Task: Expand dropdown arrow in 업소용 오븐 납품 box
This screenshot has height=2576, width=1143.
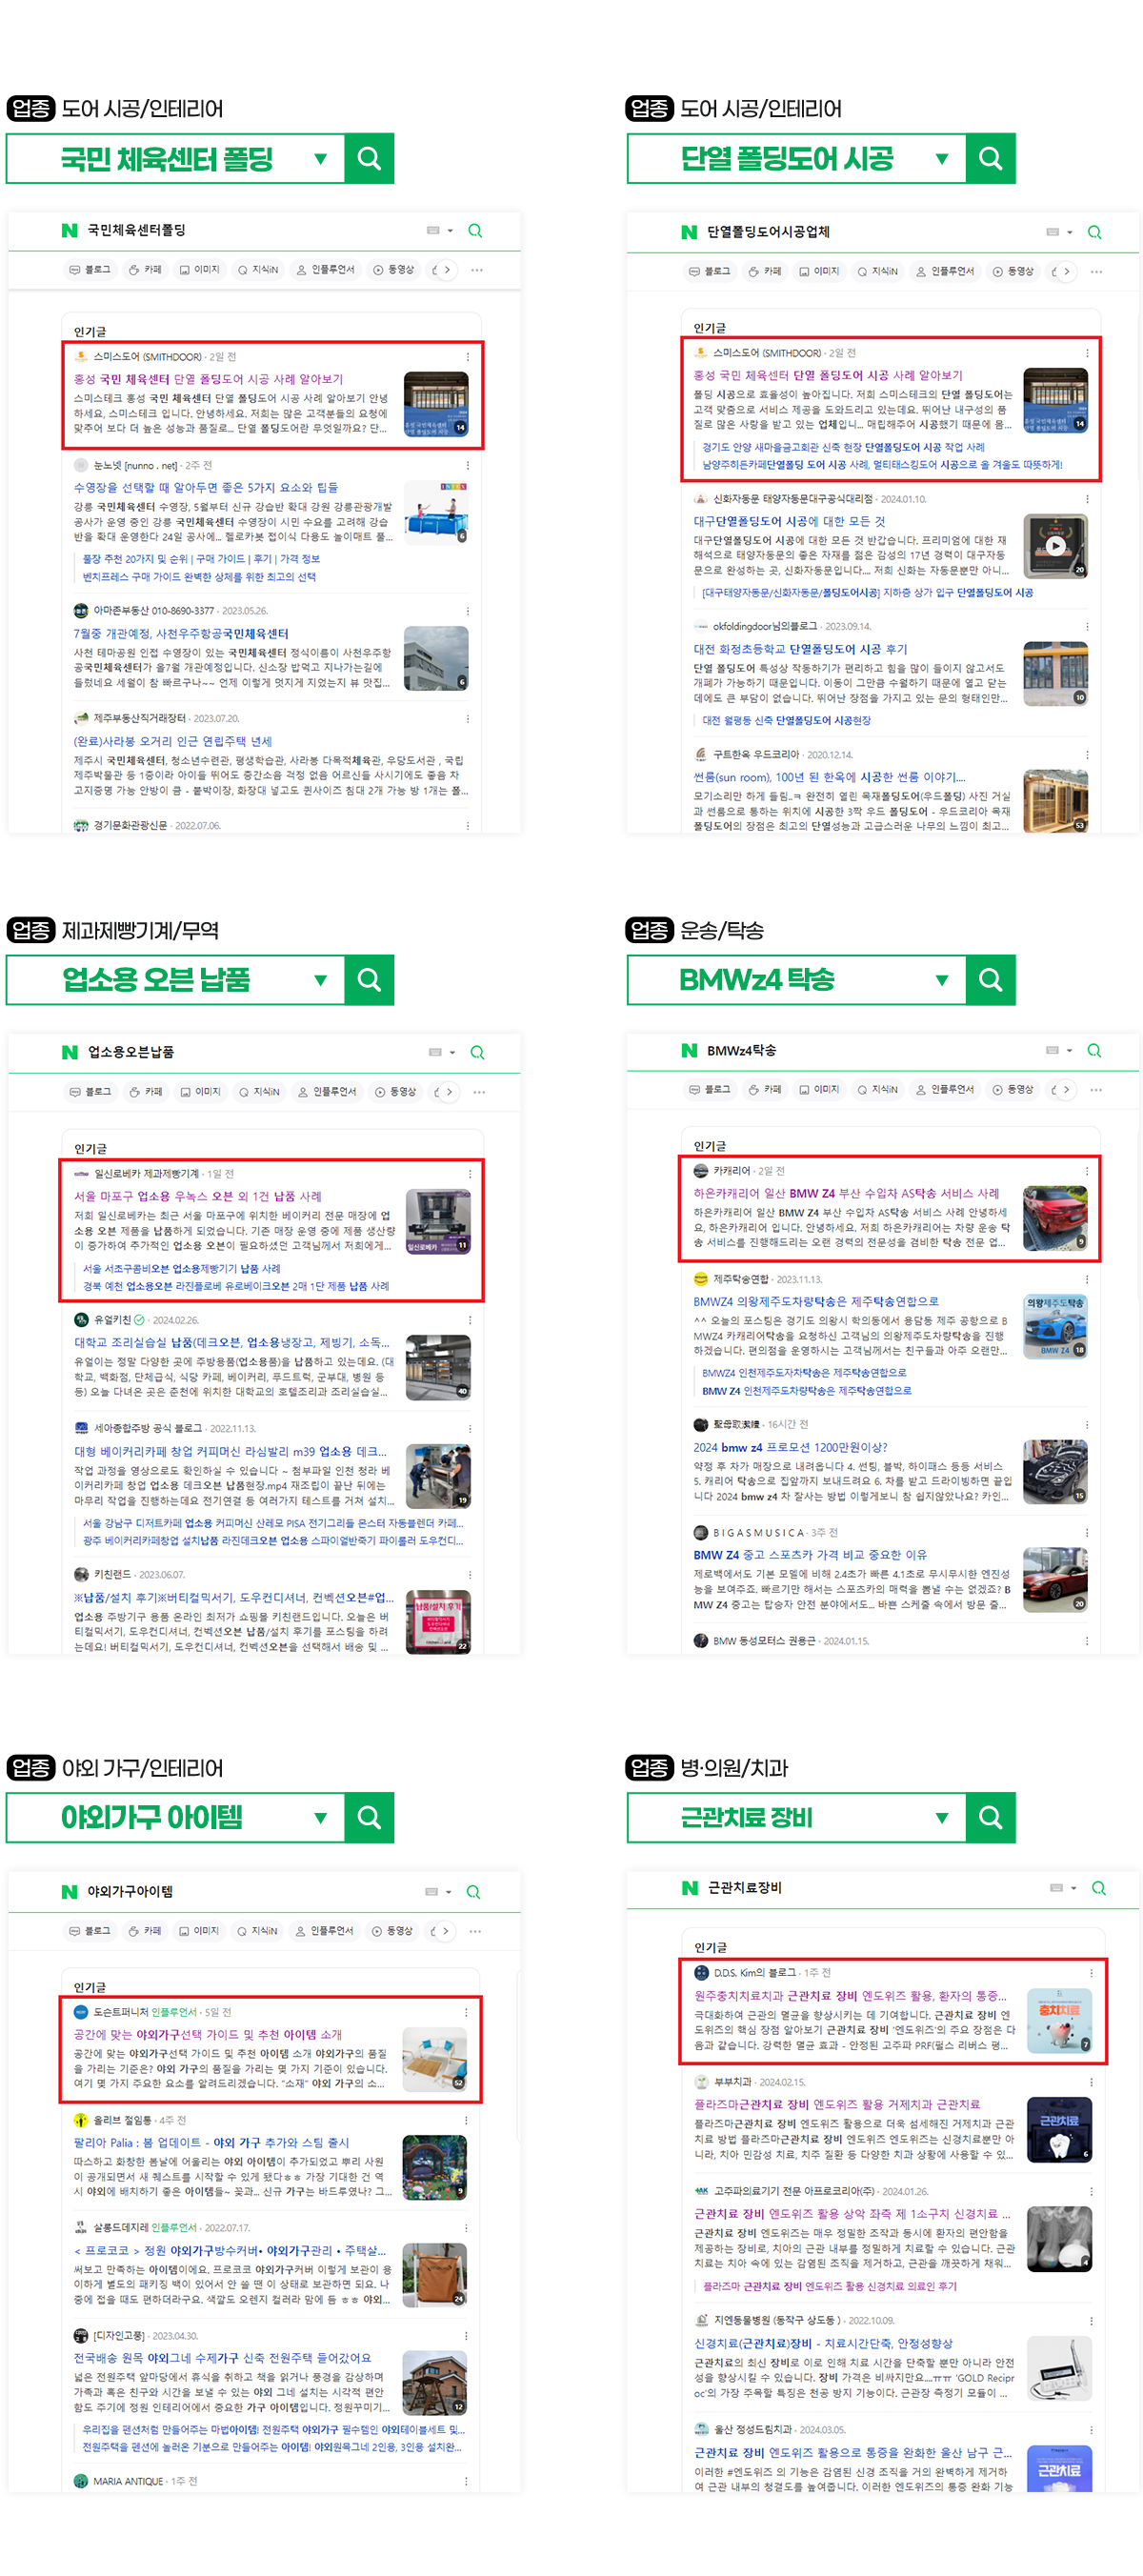Action: (320, 980)
